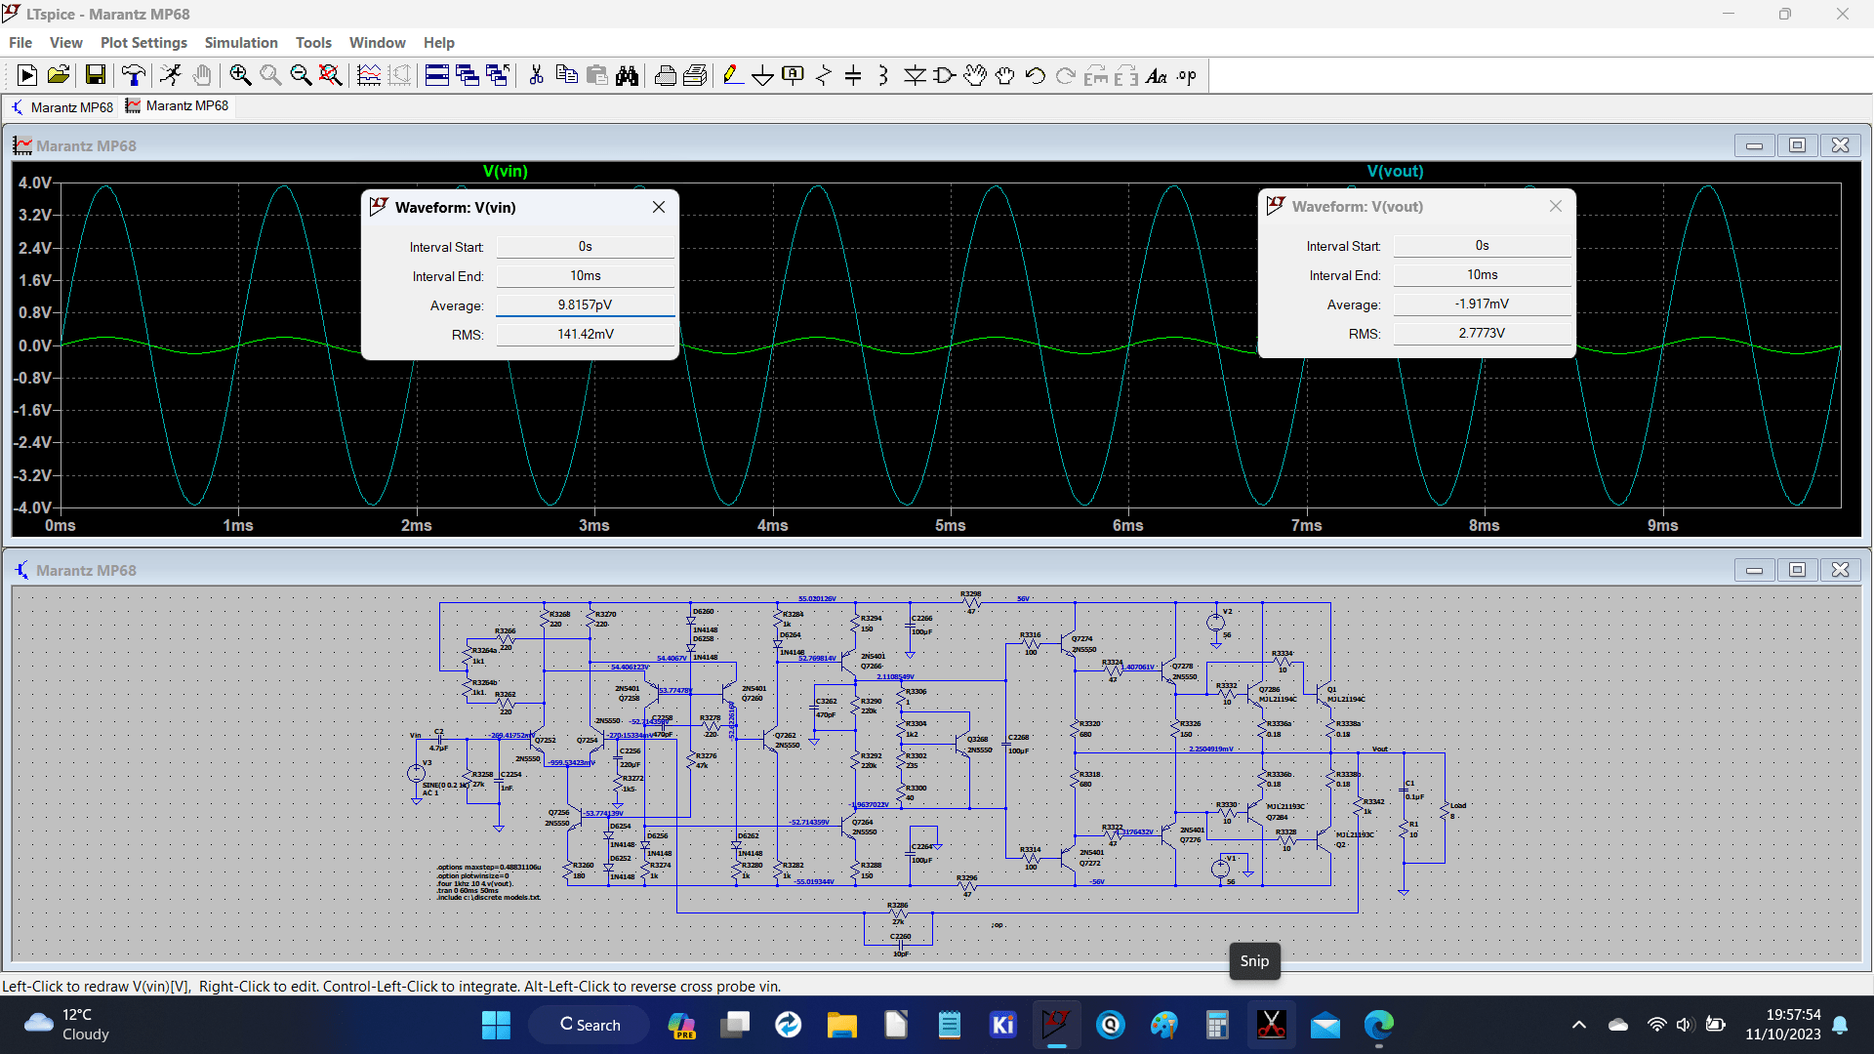Close the Waveform: V(vout) dialog

1556,206
